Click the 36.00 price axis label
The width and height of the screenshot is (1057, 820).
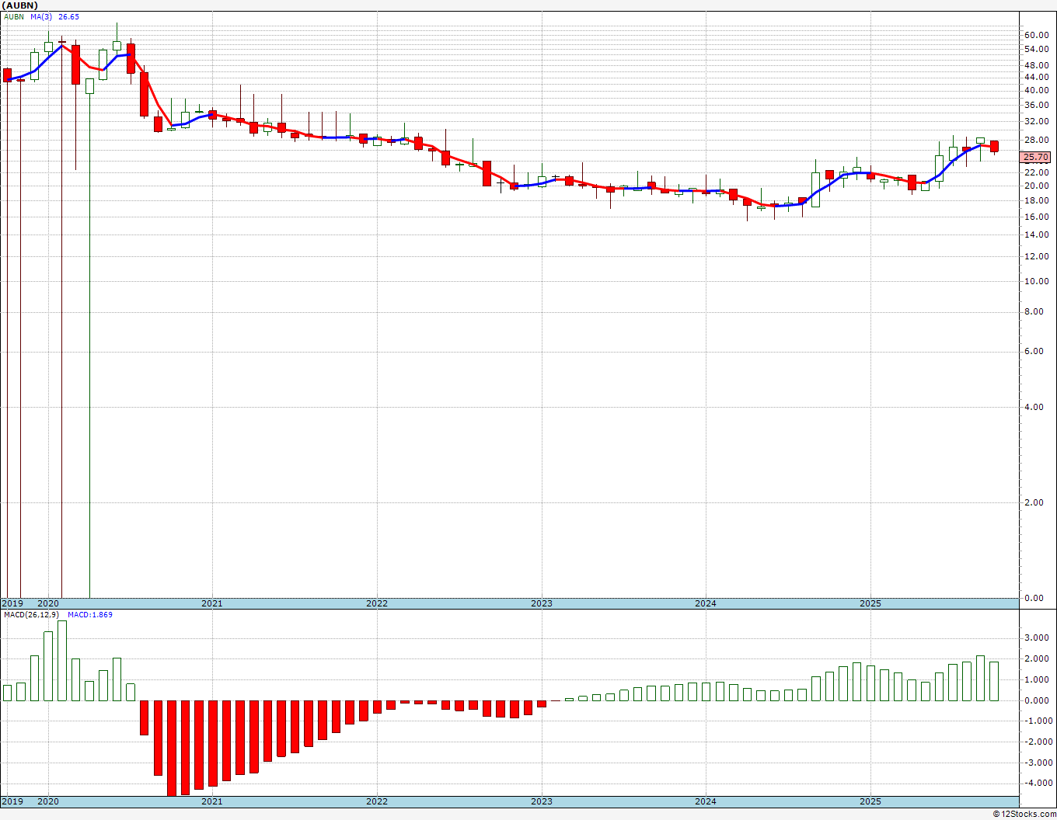(x=1036, y=105)
